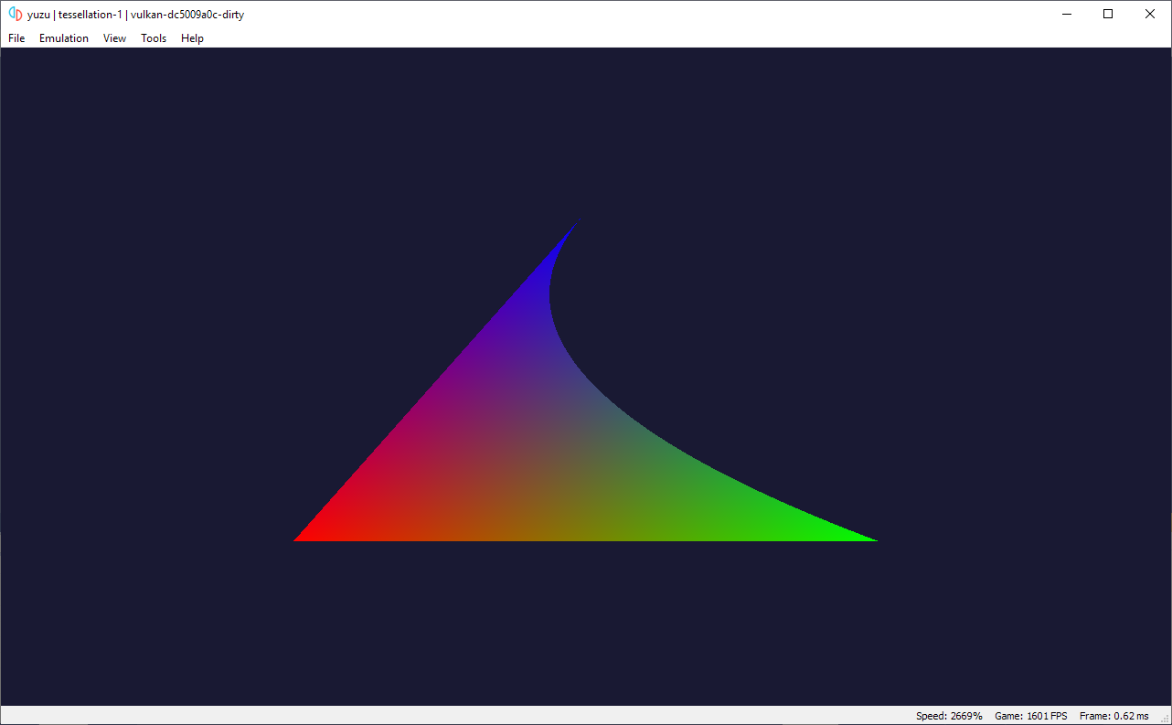Viewport: 1172px width, 725px height.
Task: Click the Game 1601 FPS readout
Action: tap(1030, 716)
